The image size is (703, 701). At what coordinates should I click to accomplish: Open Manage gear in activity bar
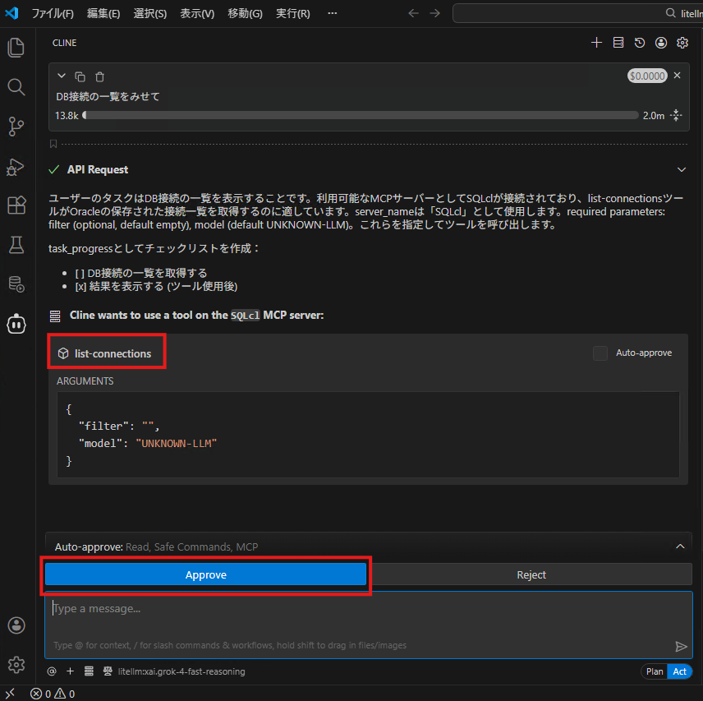[x=16, y=665]
